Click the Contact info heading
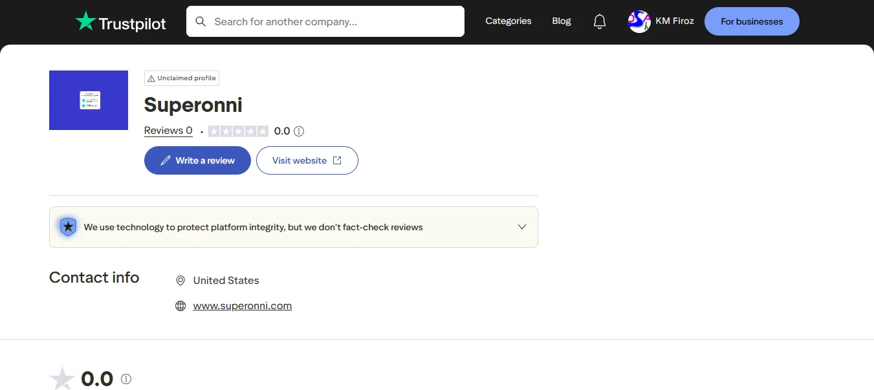Image resolution: width=874 pixels, height=390 pixels. pos(94,277)
